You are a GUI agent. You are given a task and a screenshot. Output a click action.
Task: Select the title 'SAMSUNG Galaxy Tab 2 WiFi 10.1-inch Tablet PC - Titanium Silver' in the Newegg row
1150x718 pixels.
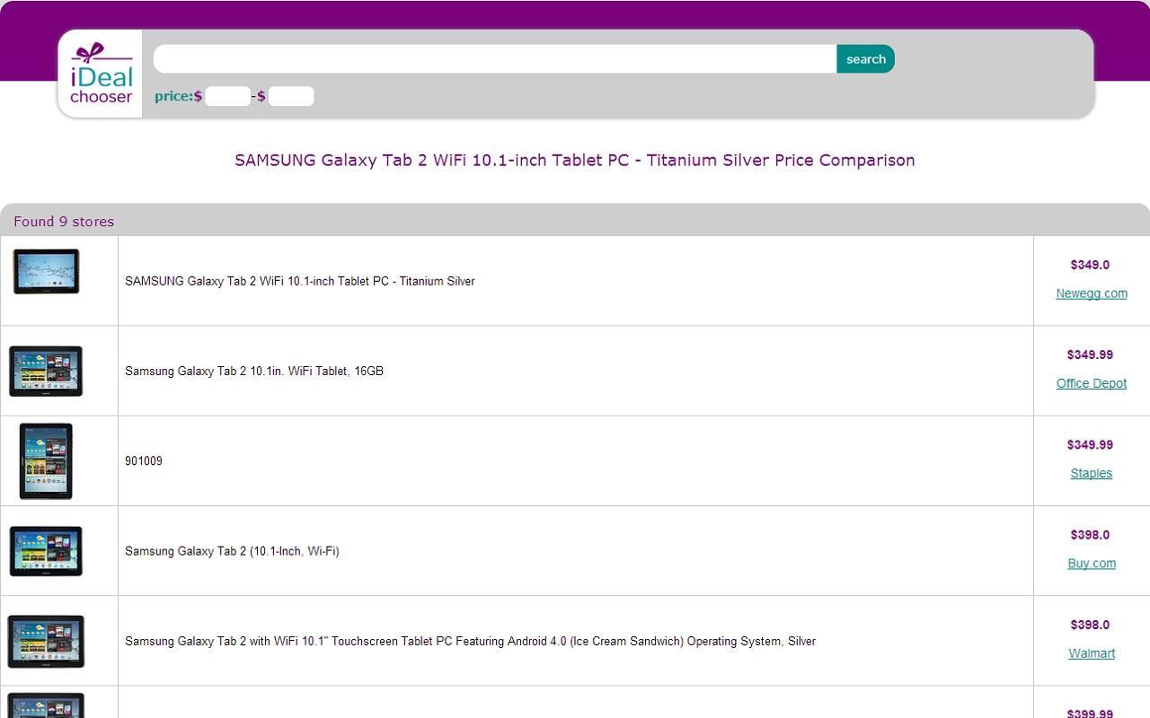[x=300, y=281]
